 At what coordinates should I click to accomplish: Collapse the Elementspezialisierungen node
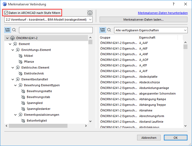click(x=16, y=115)
